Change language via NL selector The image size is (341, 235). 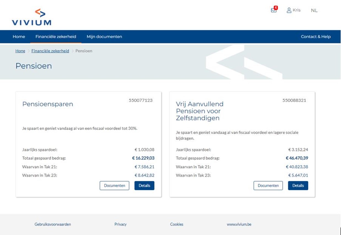click(314, 10)
